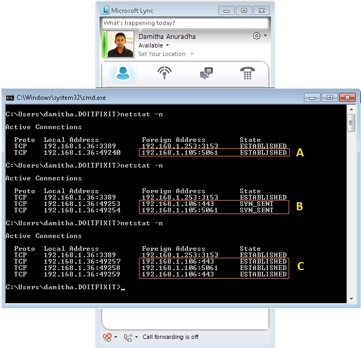Click foreign address 192.168.1.106:5061
Viewport: 361px width, 348px height.
[x=179, y=268]
